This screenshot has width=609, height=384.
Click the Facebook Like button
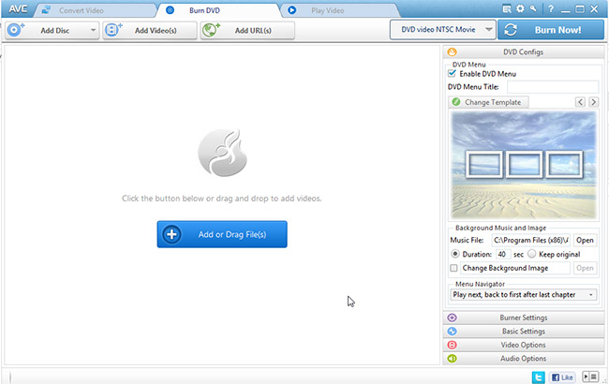click(x=562, y=376)
